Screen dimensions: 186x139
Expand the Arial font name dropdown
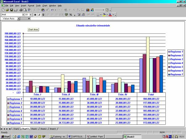click(x=22, y=14)
